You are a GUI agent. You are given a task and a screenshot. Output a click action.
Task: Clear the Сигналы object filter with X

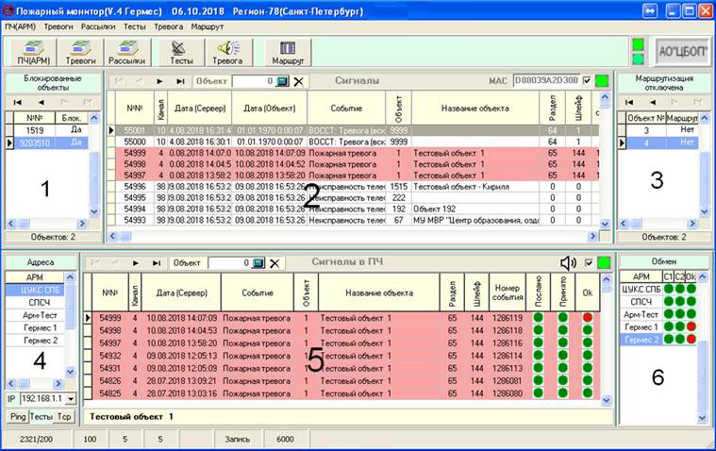[x=298, y=81]
